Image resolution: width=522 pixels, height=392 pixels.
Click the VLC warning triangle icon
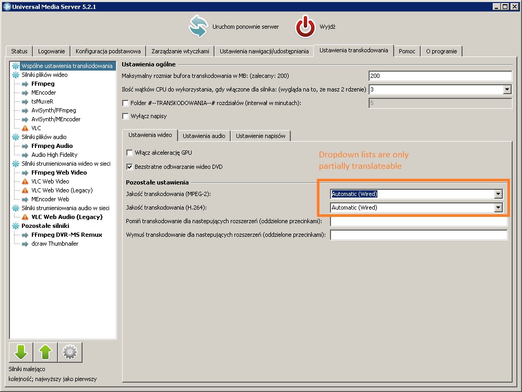pos(25,128)
